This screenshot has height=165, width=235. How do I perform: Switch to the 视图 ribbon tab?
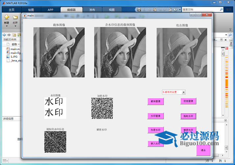(x=112, y=10)
